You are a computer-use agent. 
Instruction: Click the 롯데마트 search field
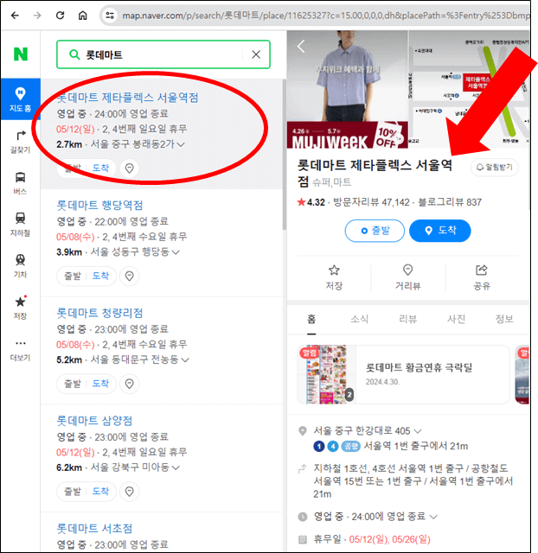(163, 54)
